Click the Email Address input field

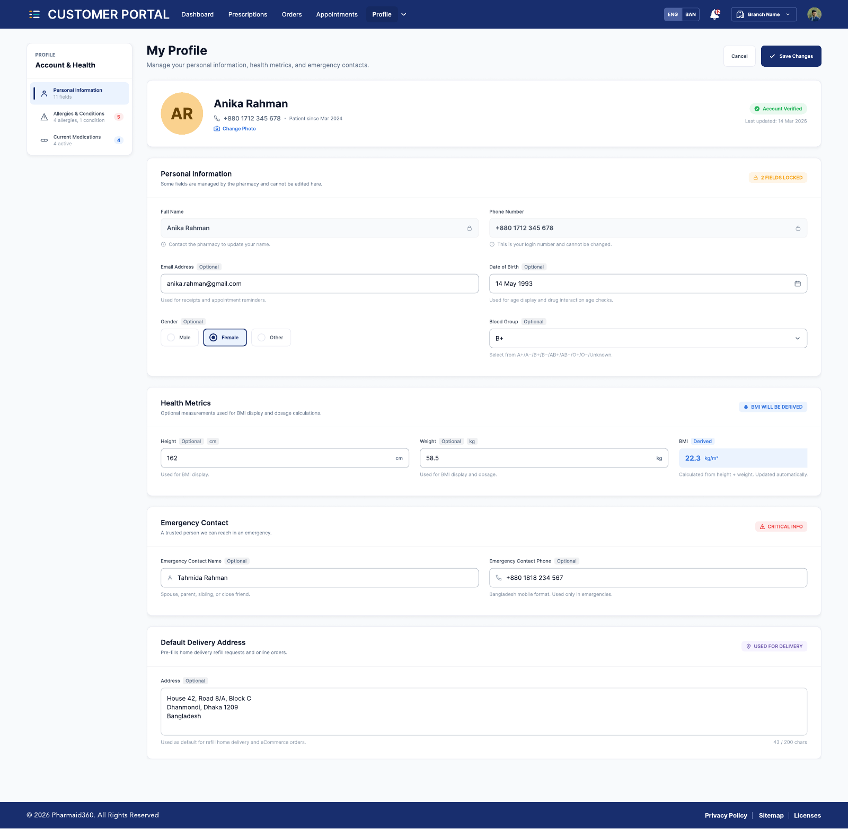320,284
